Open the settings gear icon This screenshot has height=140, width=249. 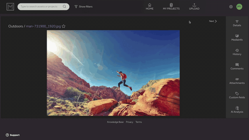(231, 7)
